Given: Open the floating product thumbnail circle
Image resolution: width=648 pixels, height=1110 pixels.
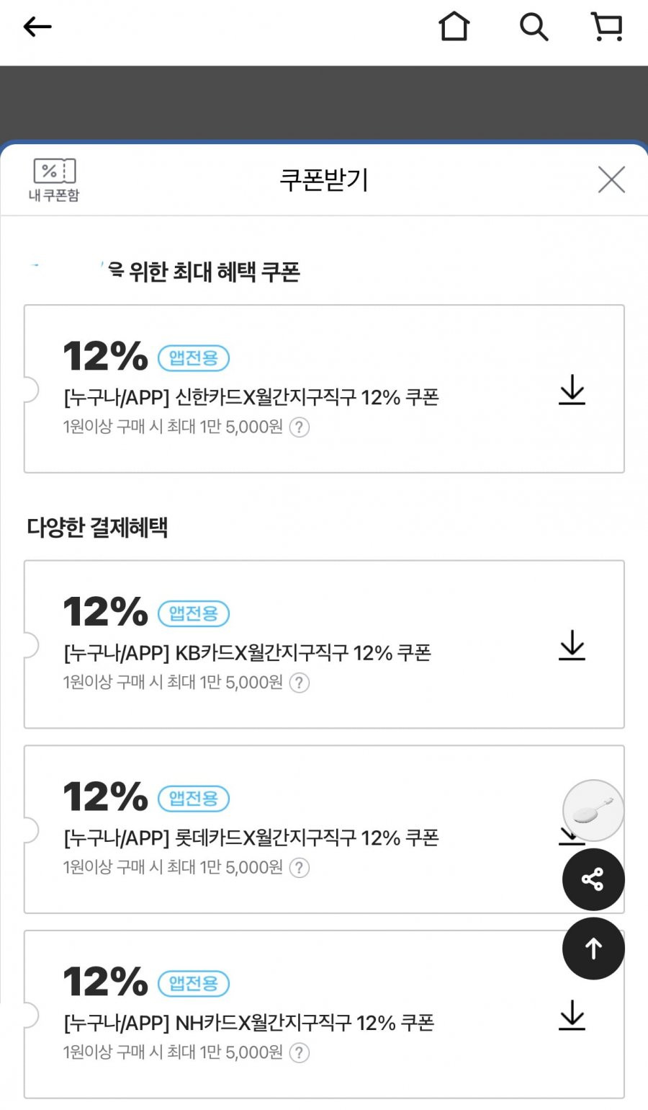Looking at the screenshot, I should 593,811.
